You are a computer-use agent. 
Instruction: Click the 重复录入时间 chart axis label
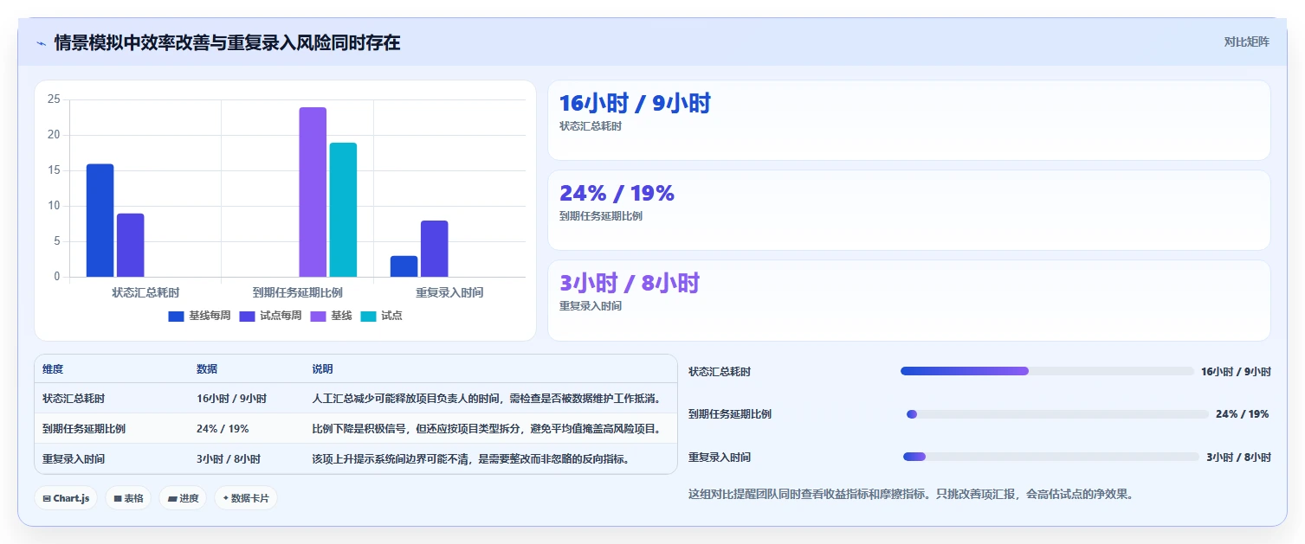(449, 292)
